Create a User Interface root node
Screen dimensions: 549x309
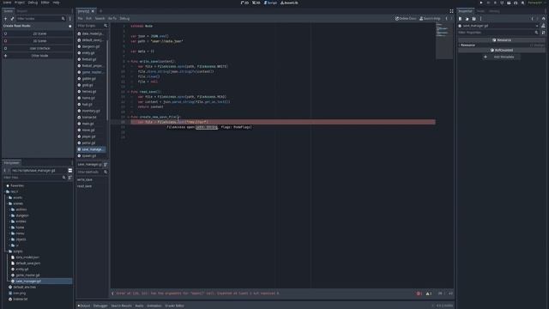coord(38,48)
